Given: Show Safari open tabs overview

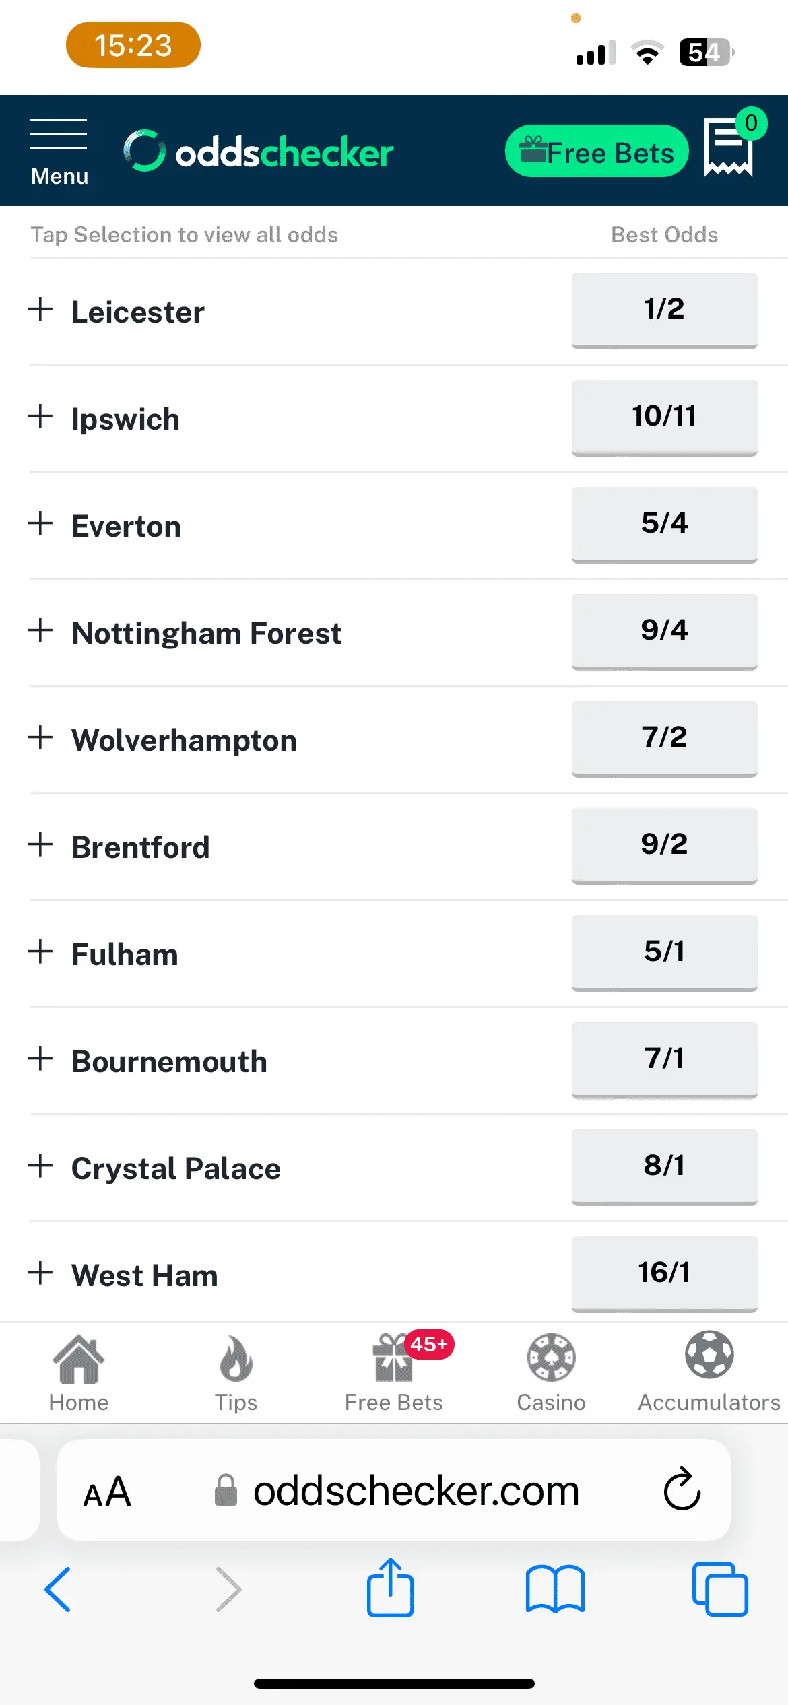Looking at the screenshot, I should [719, 1589].
